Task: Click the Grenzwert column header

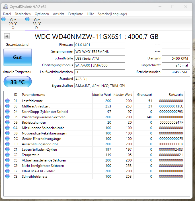Action: tap(144, 95)
